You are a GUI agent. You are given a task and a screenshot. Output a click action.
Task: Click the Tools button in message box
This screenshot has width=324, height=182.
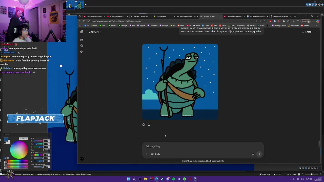(155, 154)
